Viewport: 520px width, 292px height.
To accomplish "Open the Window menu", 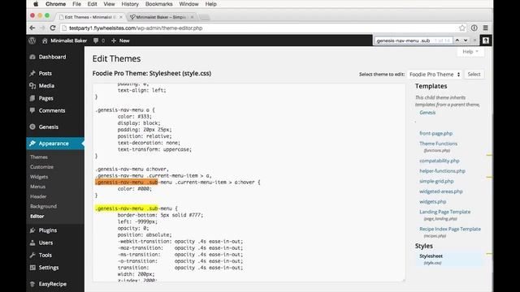I will click(188, 4).
